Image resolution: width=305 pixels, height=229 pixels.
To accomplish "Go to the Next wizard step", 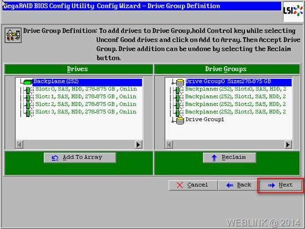I will pos(281,185).
